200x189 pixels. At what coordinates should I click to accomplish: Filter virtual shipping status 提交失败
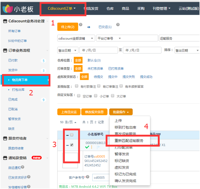[x=129, y=77]
